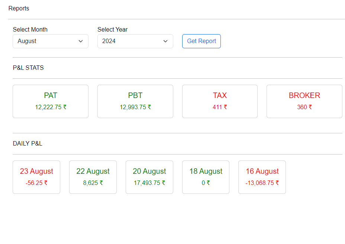The width and height of the screenshot is (345, 244).
Task: Select the PBT stat card
Action: (x=135, y=101)
